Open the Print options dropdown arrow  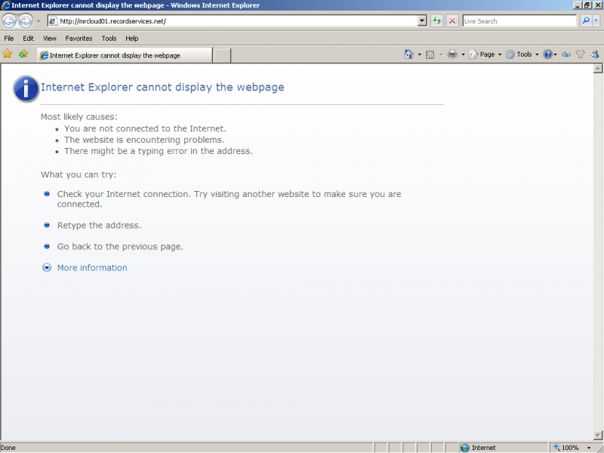[461, 54]
